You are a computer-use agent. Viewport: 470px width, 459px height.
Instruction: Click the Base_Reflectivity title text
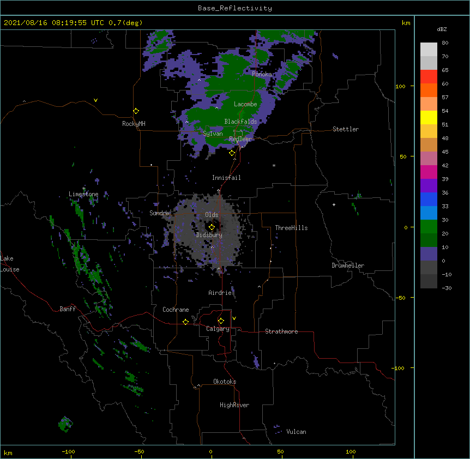pos(234,8)
